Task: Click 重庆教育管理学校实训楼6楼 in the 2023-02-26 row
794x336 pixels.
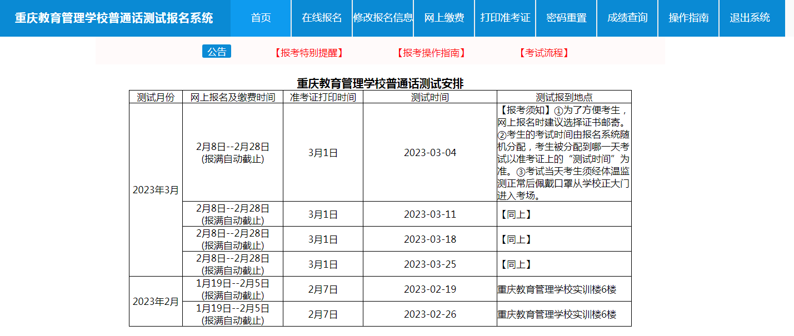Action: (557, 314)
